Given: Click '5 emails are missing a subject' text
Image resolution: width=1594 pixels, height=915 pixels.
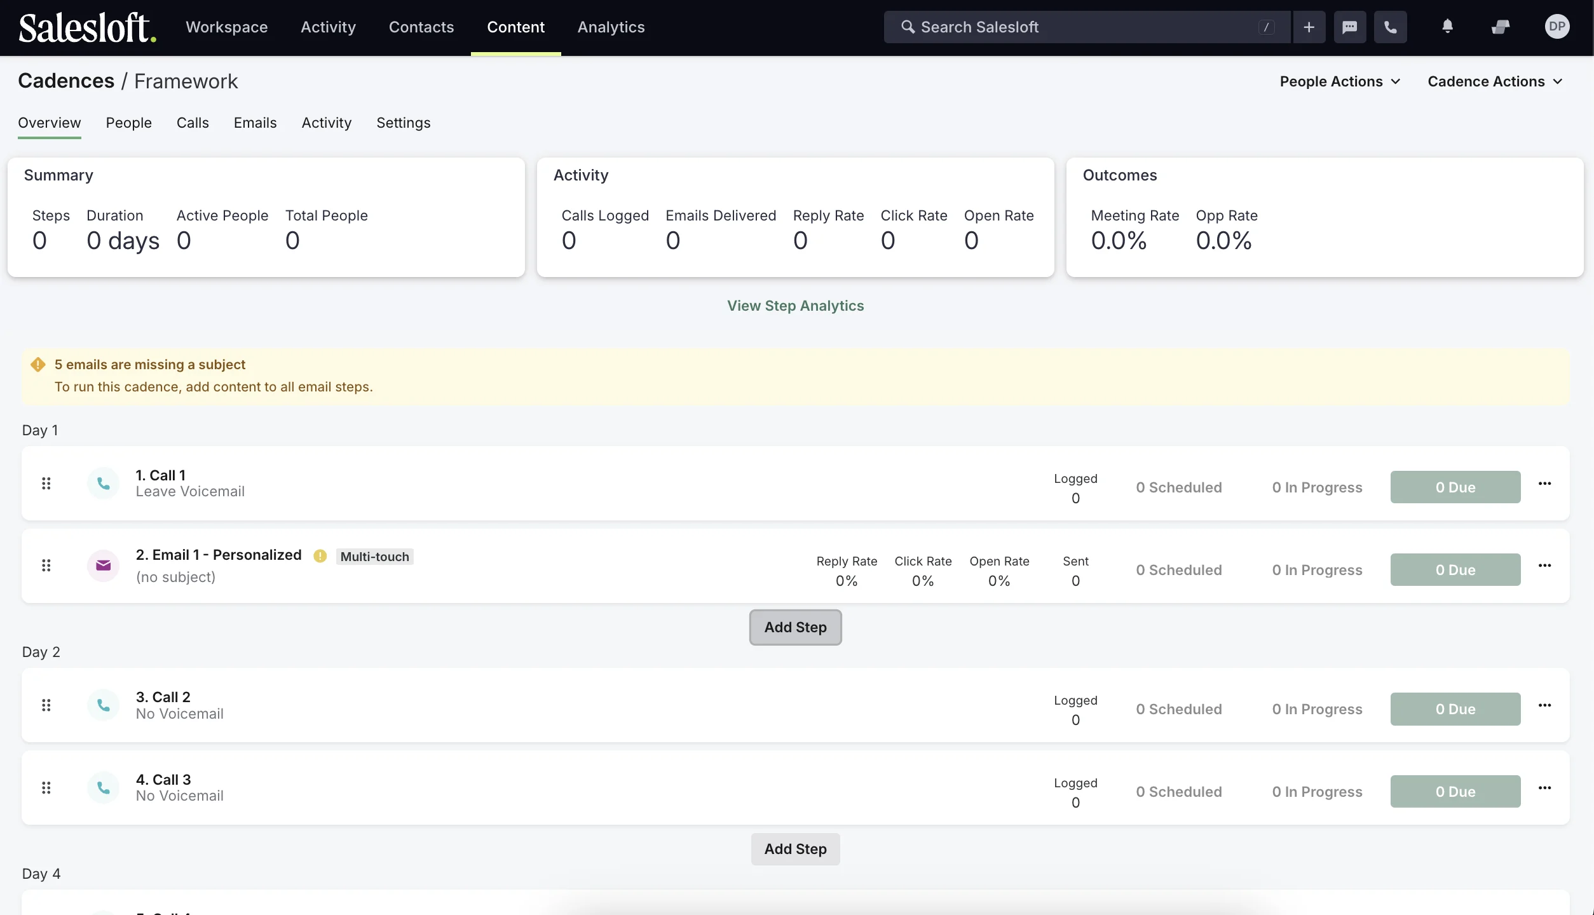Looking at the screenshot, I should click(149, 364).
